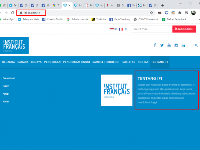Open the BAHASA menu item

pos(23,62)
